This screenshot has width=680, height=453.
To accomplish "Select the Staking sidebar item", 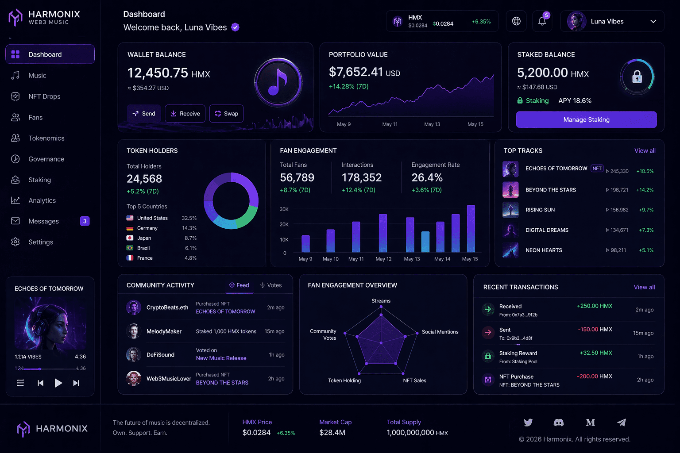I will [x=39, y=180].
